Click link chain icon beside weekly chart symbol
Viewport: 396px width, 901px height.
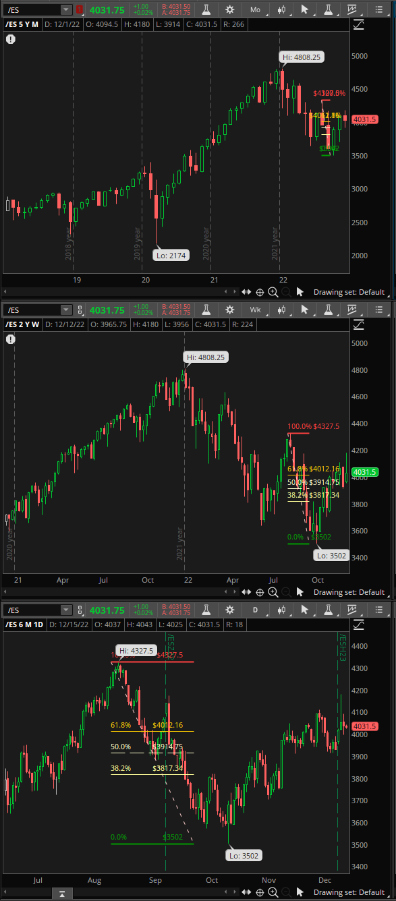80,310
